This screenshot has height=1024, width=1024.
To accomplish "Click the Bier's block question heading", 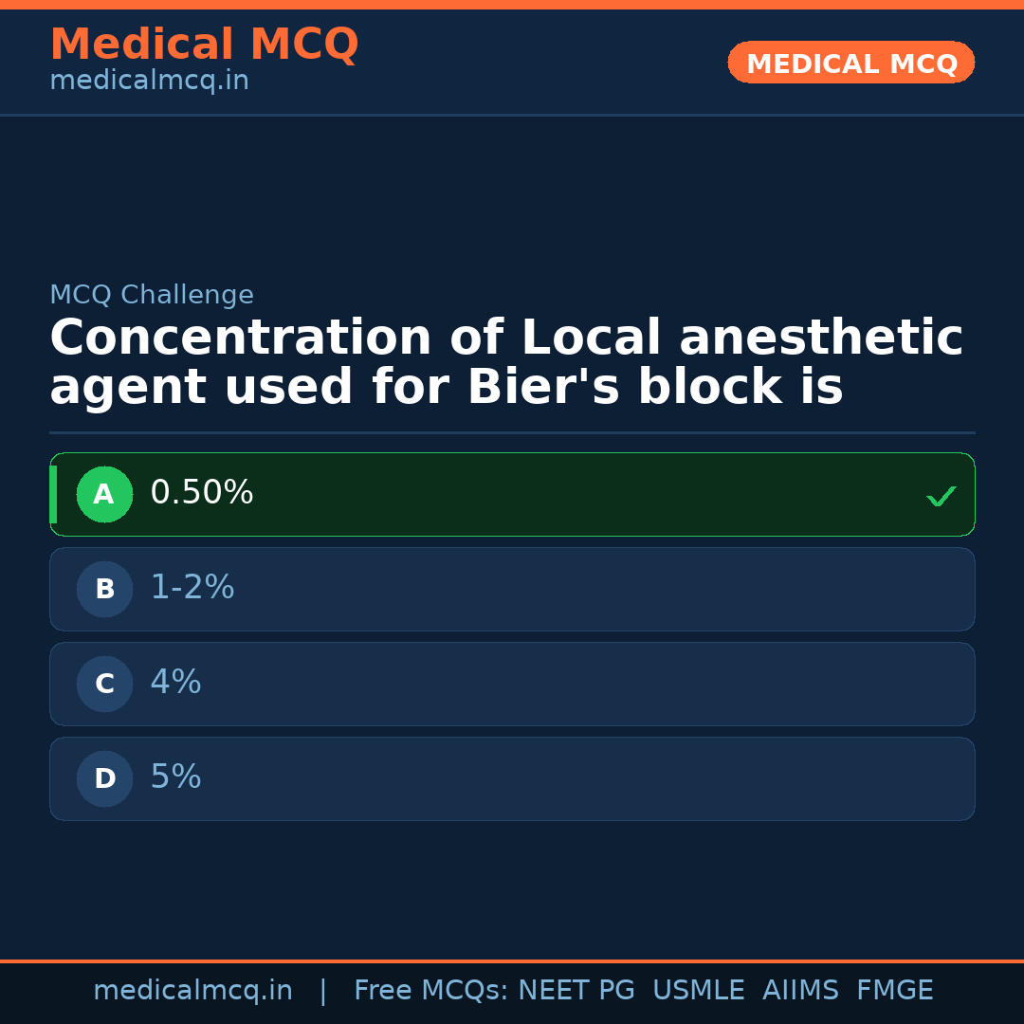I will click(x=506, y=363).
